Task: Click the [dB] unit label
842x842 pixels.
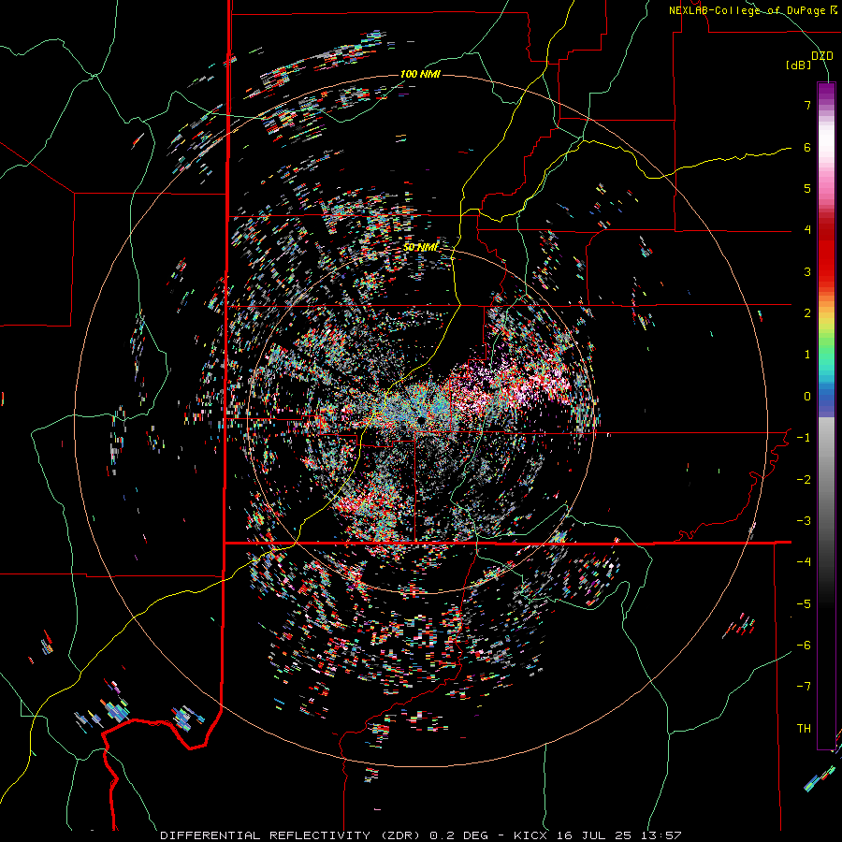Action: (798, 65)
